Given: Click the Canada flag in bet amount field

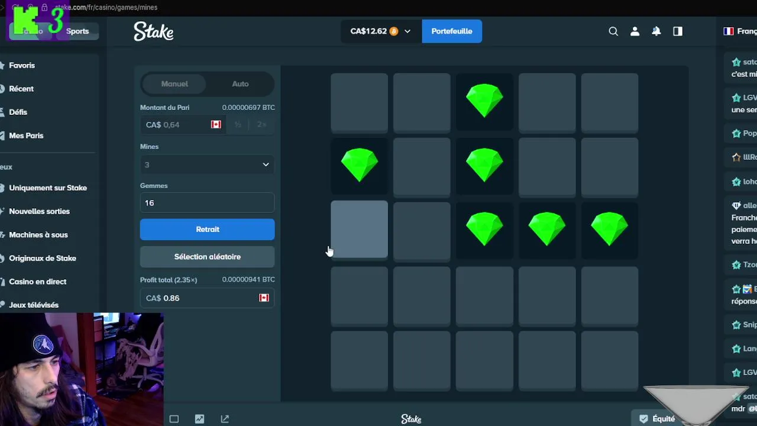Looking at the screenshot, I should (216, 124).
